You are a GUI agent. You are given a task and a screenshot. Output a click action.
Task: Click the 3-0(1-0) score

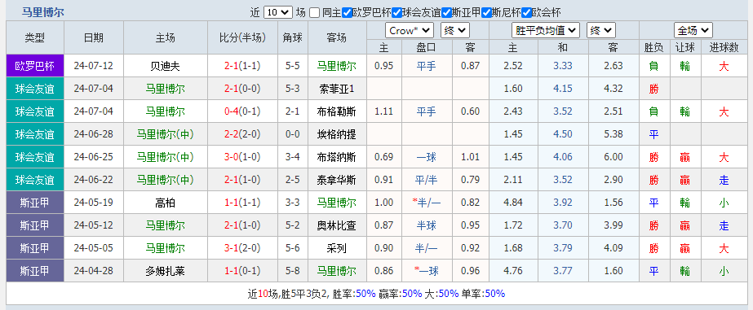242,157
